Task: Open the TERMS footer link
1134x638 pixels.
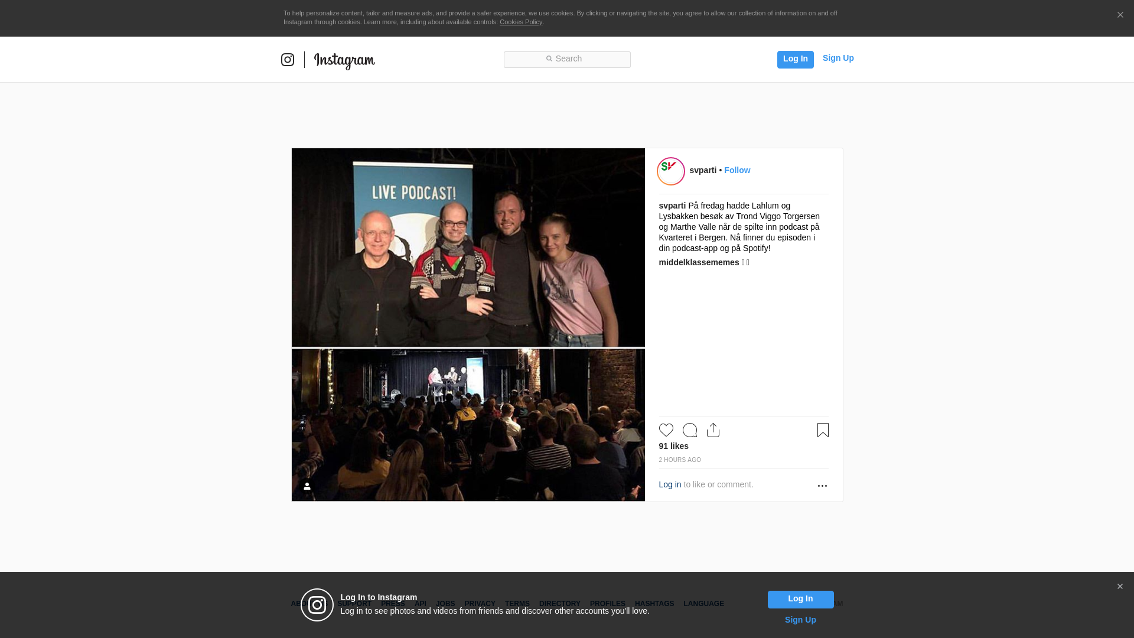Action: pyautogui.click(x=517, y=604)
